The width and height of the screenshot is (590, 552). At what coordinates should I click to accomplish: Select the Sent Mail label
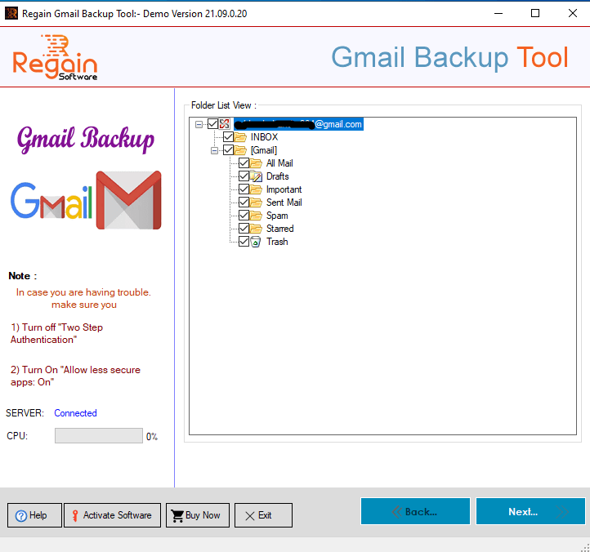point(284,203)
